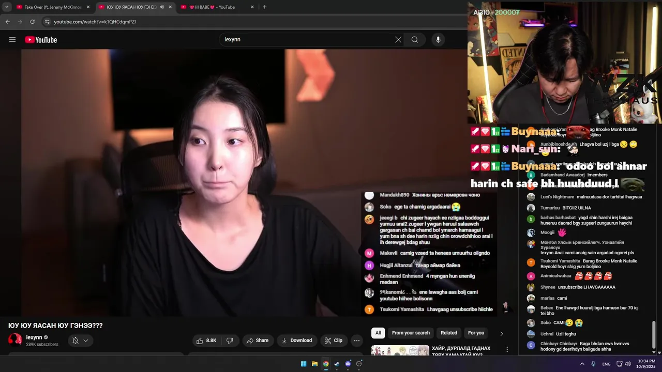This screenshot has width=662, height=372.
Task: Click the 289K subscribers text
Action: [42, 345]
